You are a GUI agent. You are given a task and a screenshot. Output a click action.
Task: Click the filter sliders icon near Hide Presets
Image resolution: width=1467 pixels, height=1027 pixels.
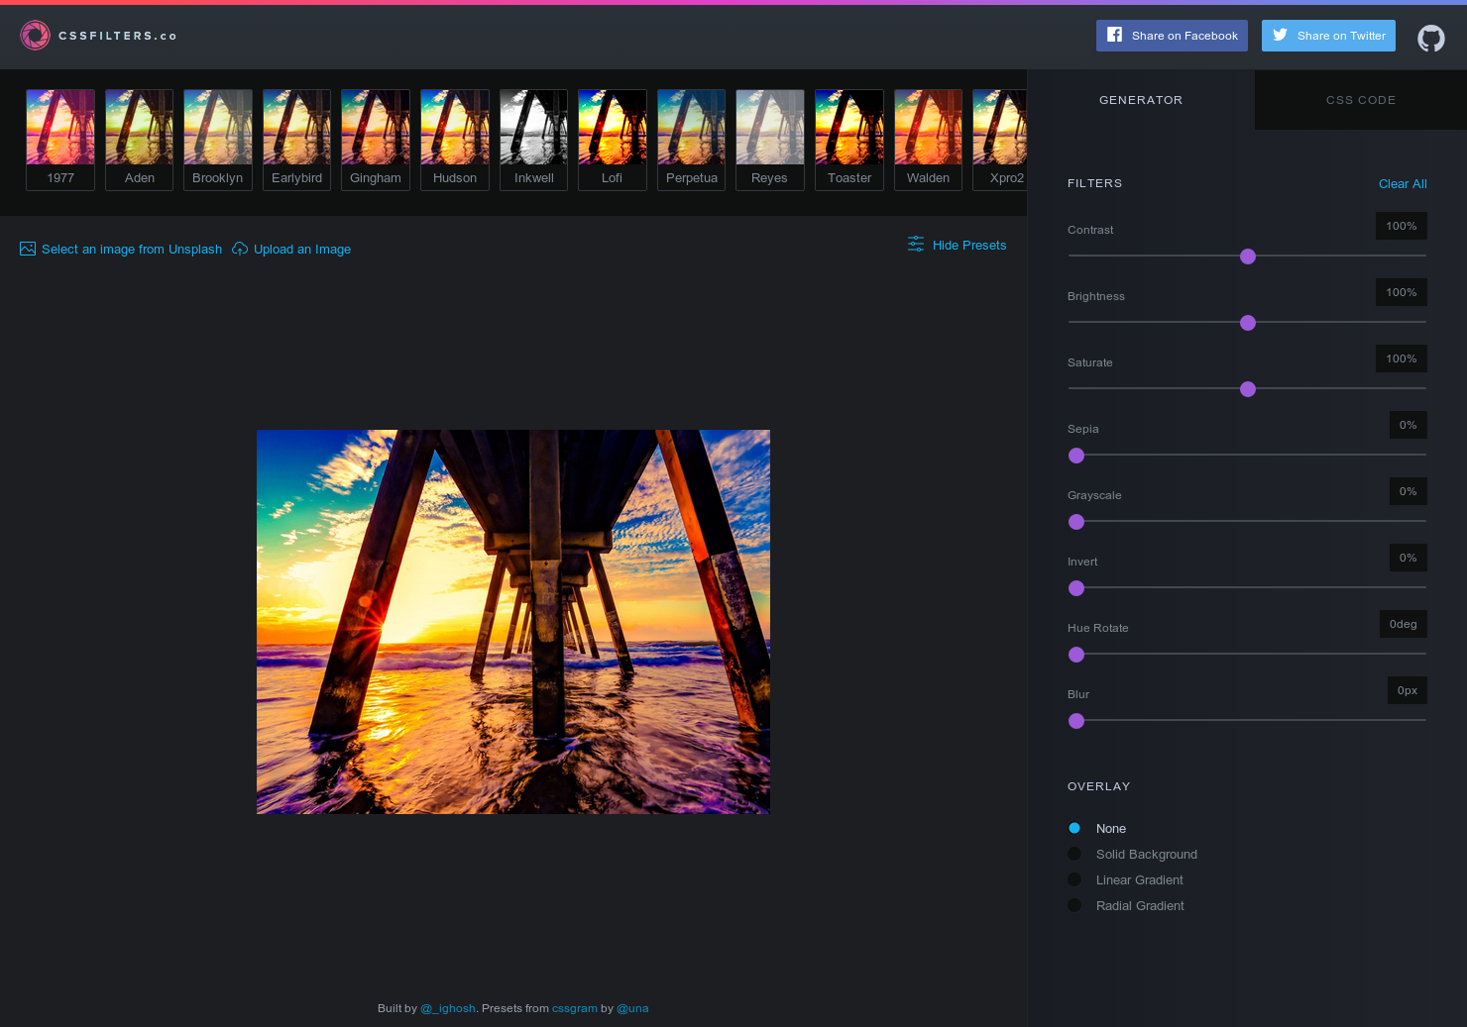(x=915, y=243)
